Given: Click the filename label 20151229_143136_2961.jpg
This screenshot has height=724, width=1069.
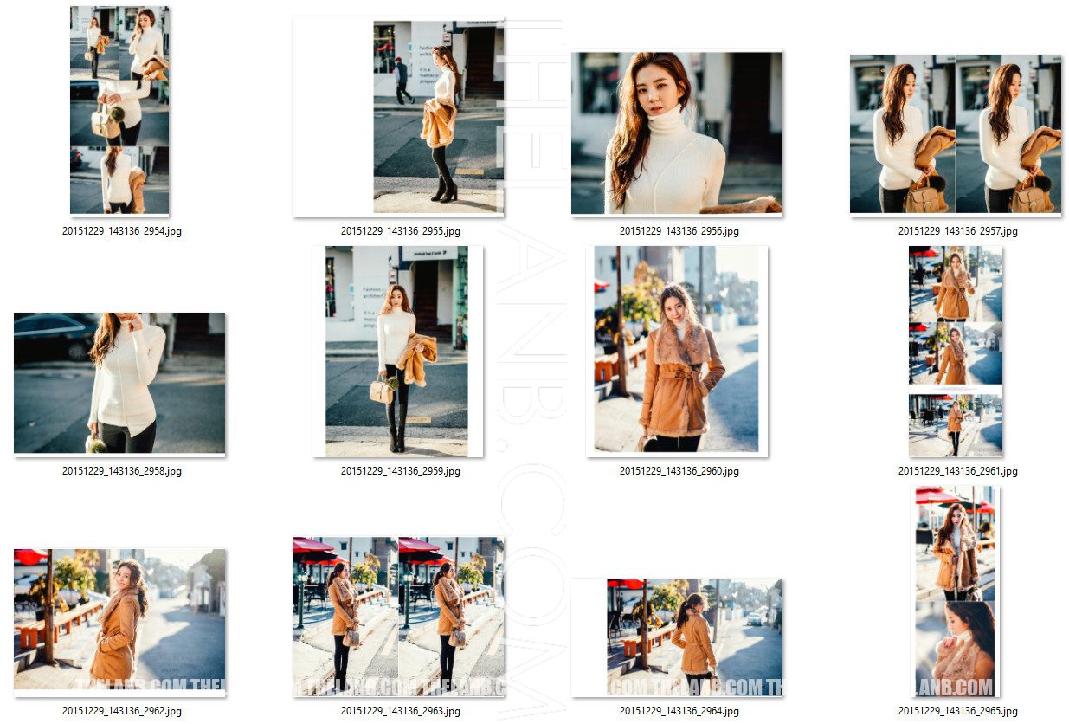Looking at the screenshot, I should pos(958,471).
